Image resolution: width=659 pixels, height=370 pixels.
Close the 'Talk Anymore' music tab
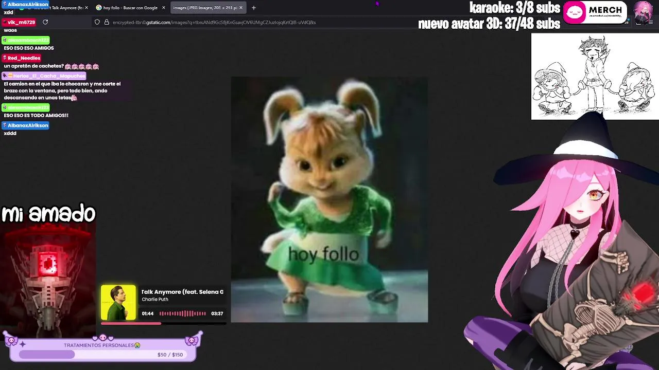(x=86, y=8)
